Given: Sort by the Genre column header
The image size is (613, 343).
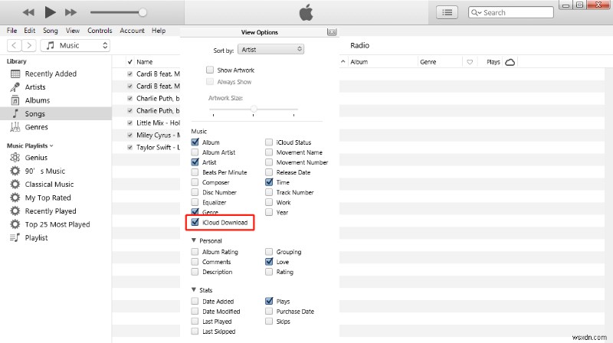Looking at the screenshot, I should point(439,62).
